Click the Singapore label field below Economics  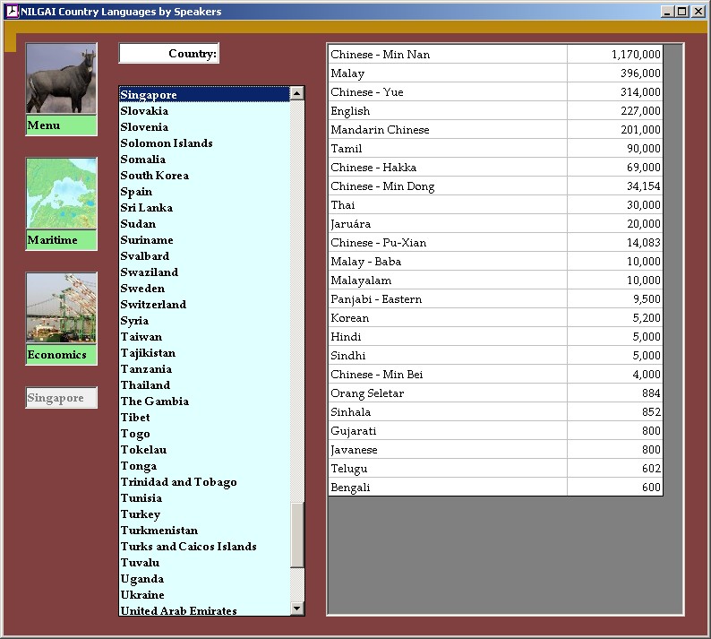pyautogui.click(x=61, y=398)
